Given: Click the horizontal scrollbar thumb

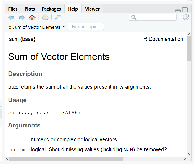Looking at the screenshot, I should 66,158.
